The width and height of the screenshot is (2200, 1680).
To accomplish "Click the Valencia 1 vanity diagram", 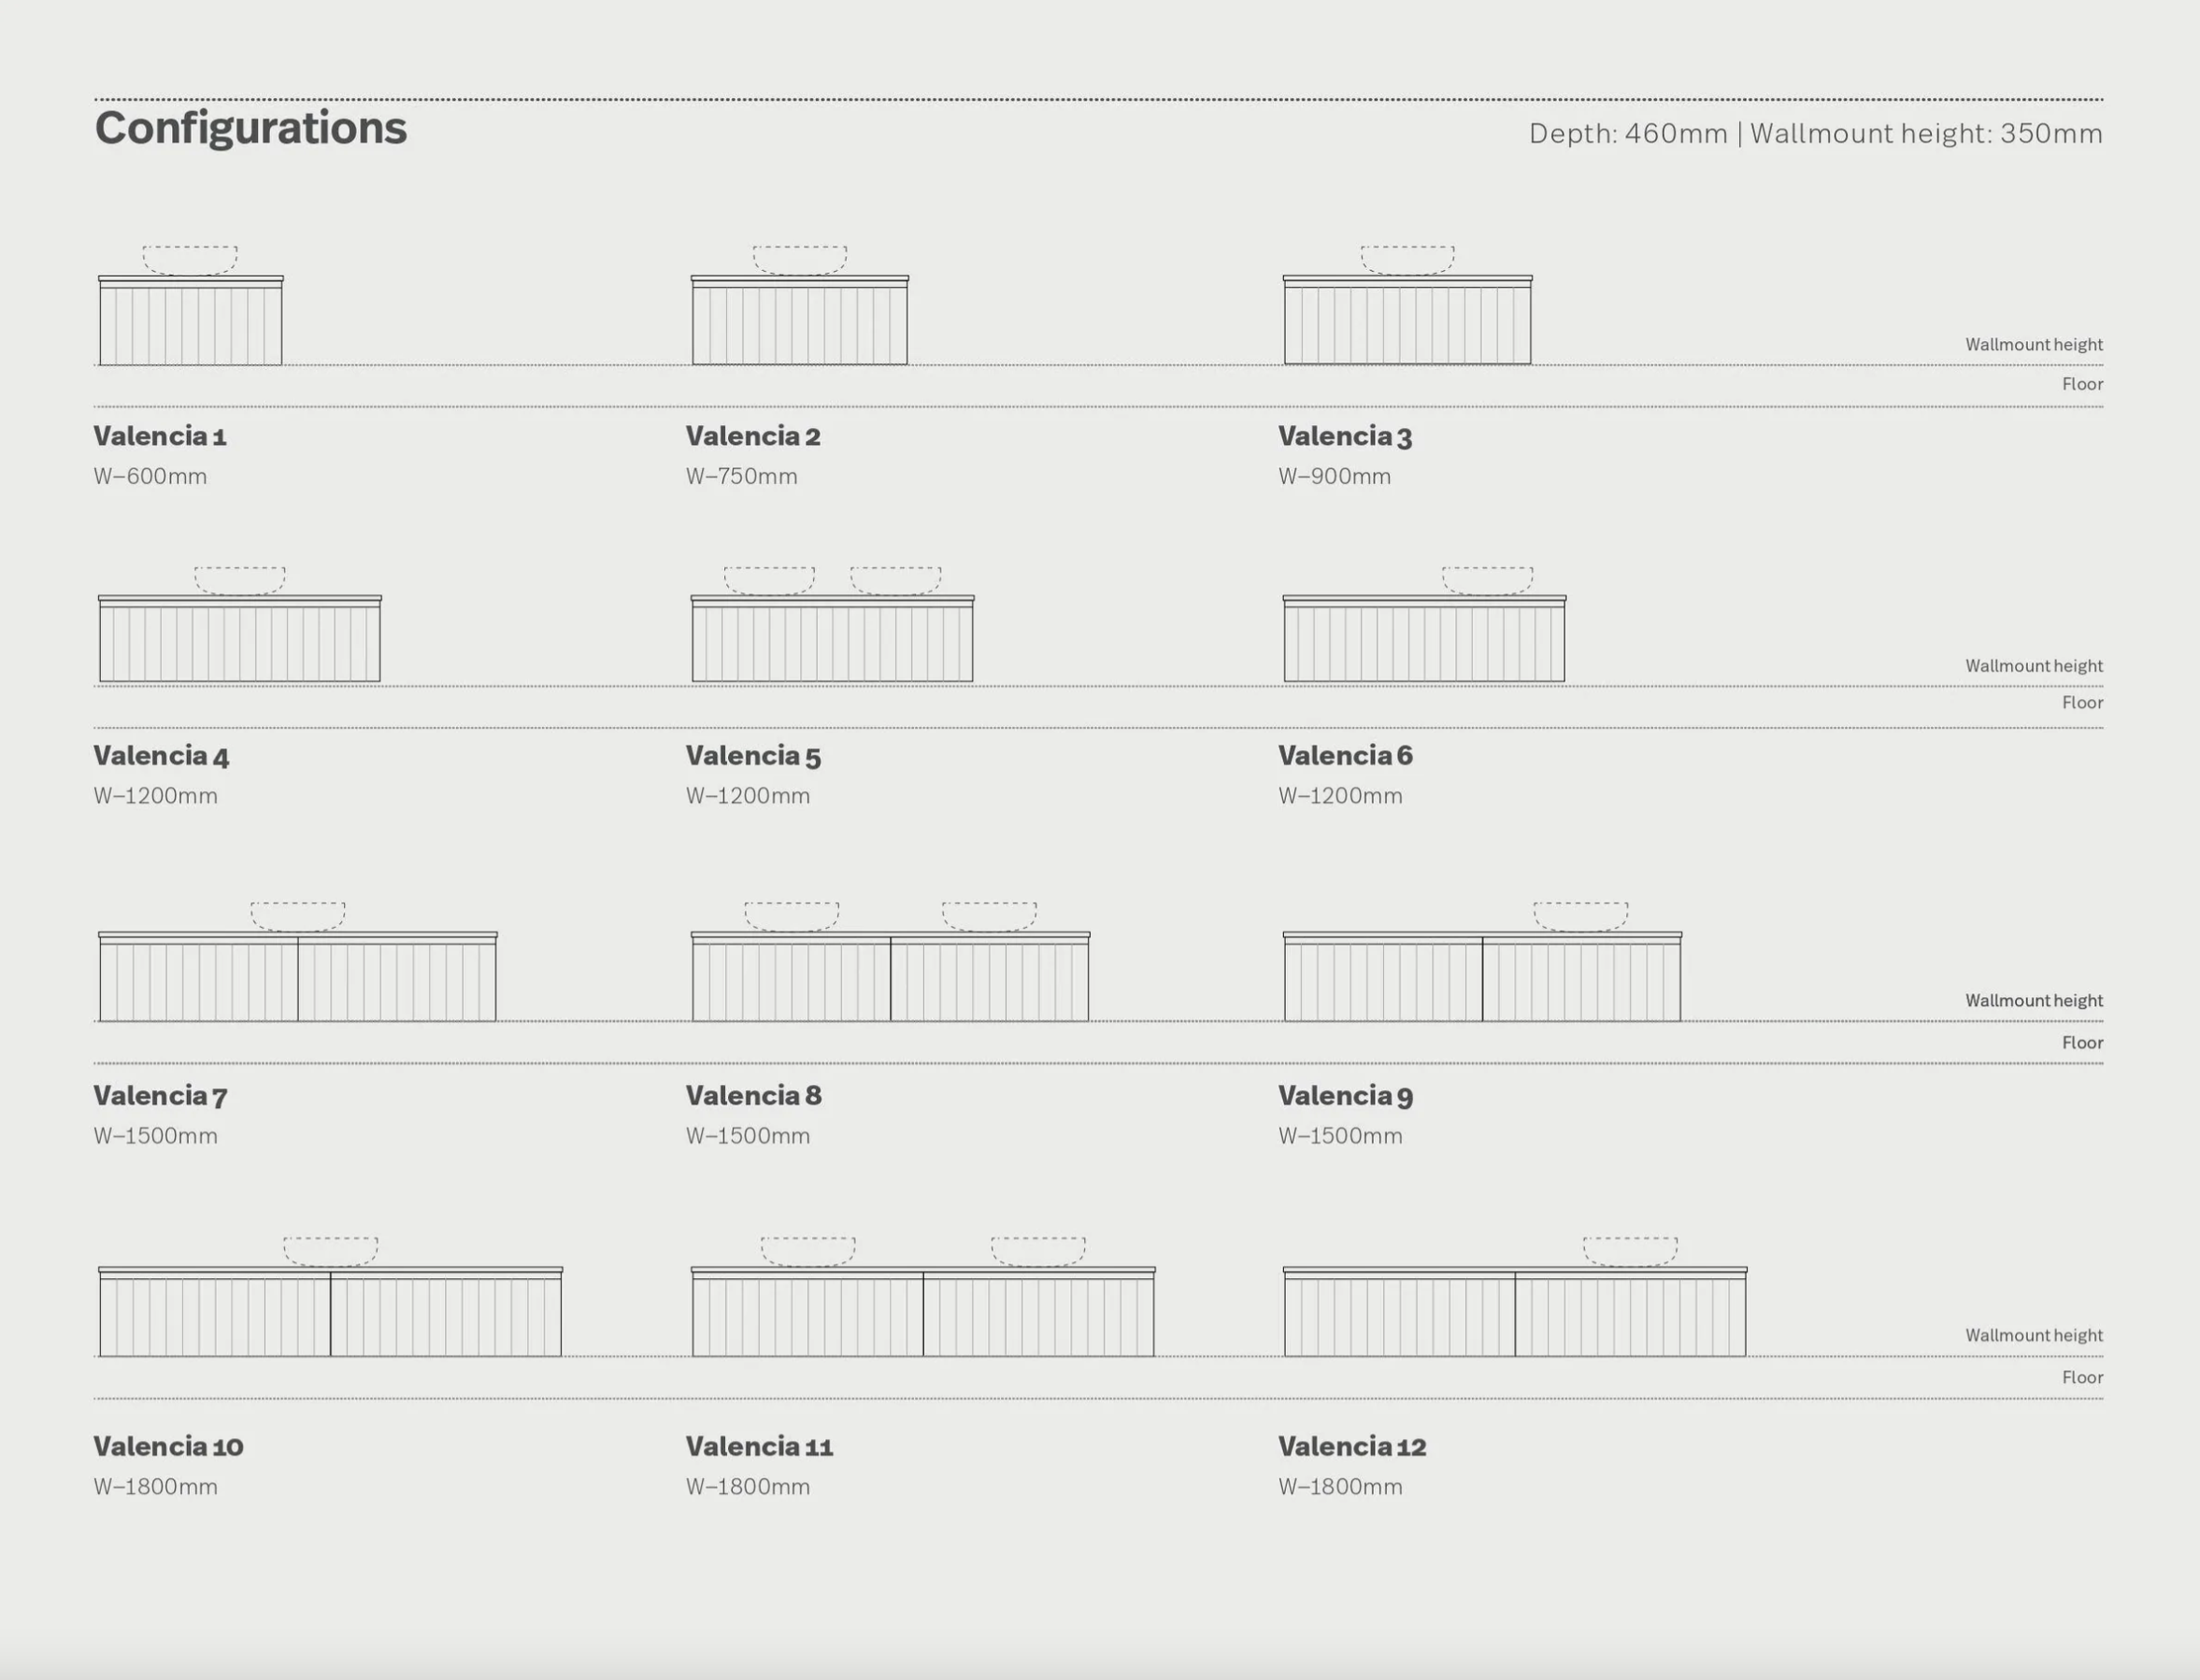I will (190, 320).
